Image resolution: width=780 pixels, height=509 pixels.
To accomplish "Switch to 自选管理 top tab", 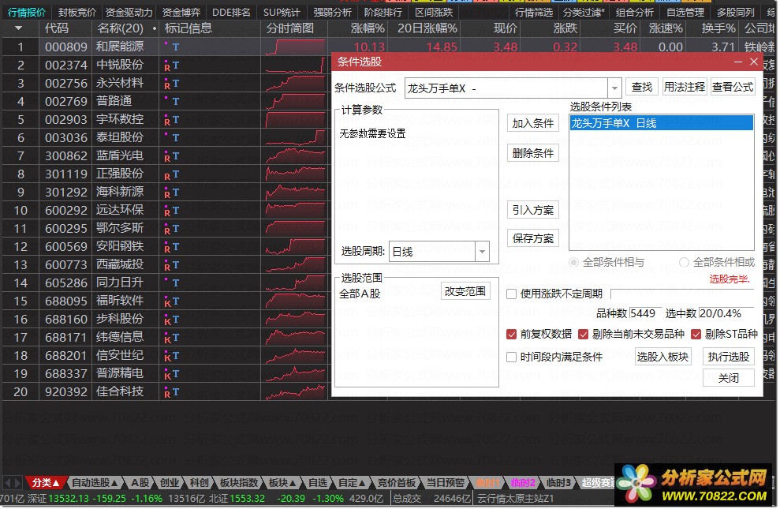I will [685, 12].
